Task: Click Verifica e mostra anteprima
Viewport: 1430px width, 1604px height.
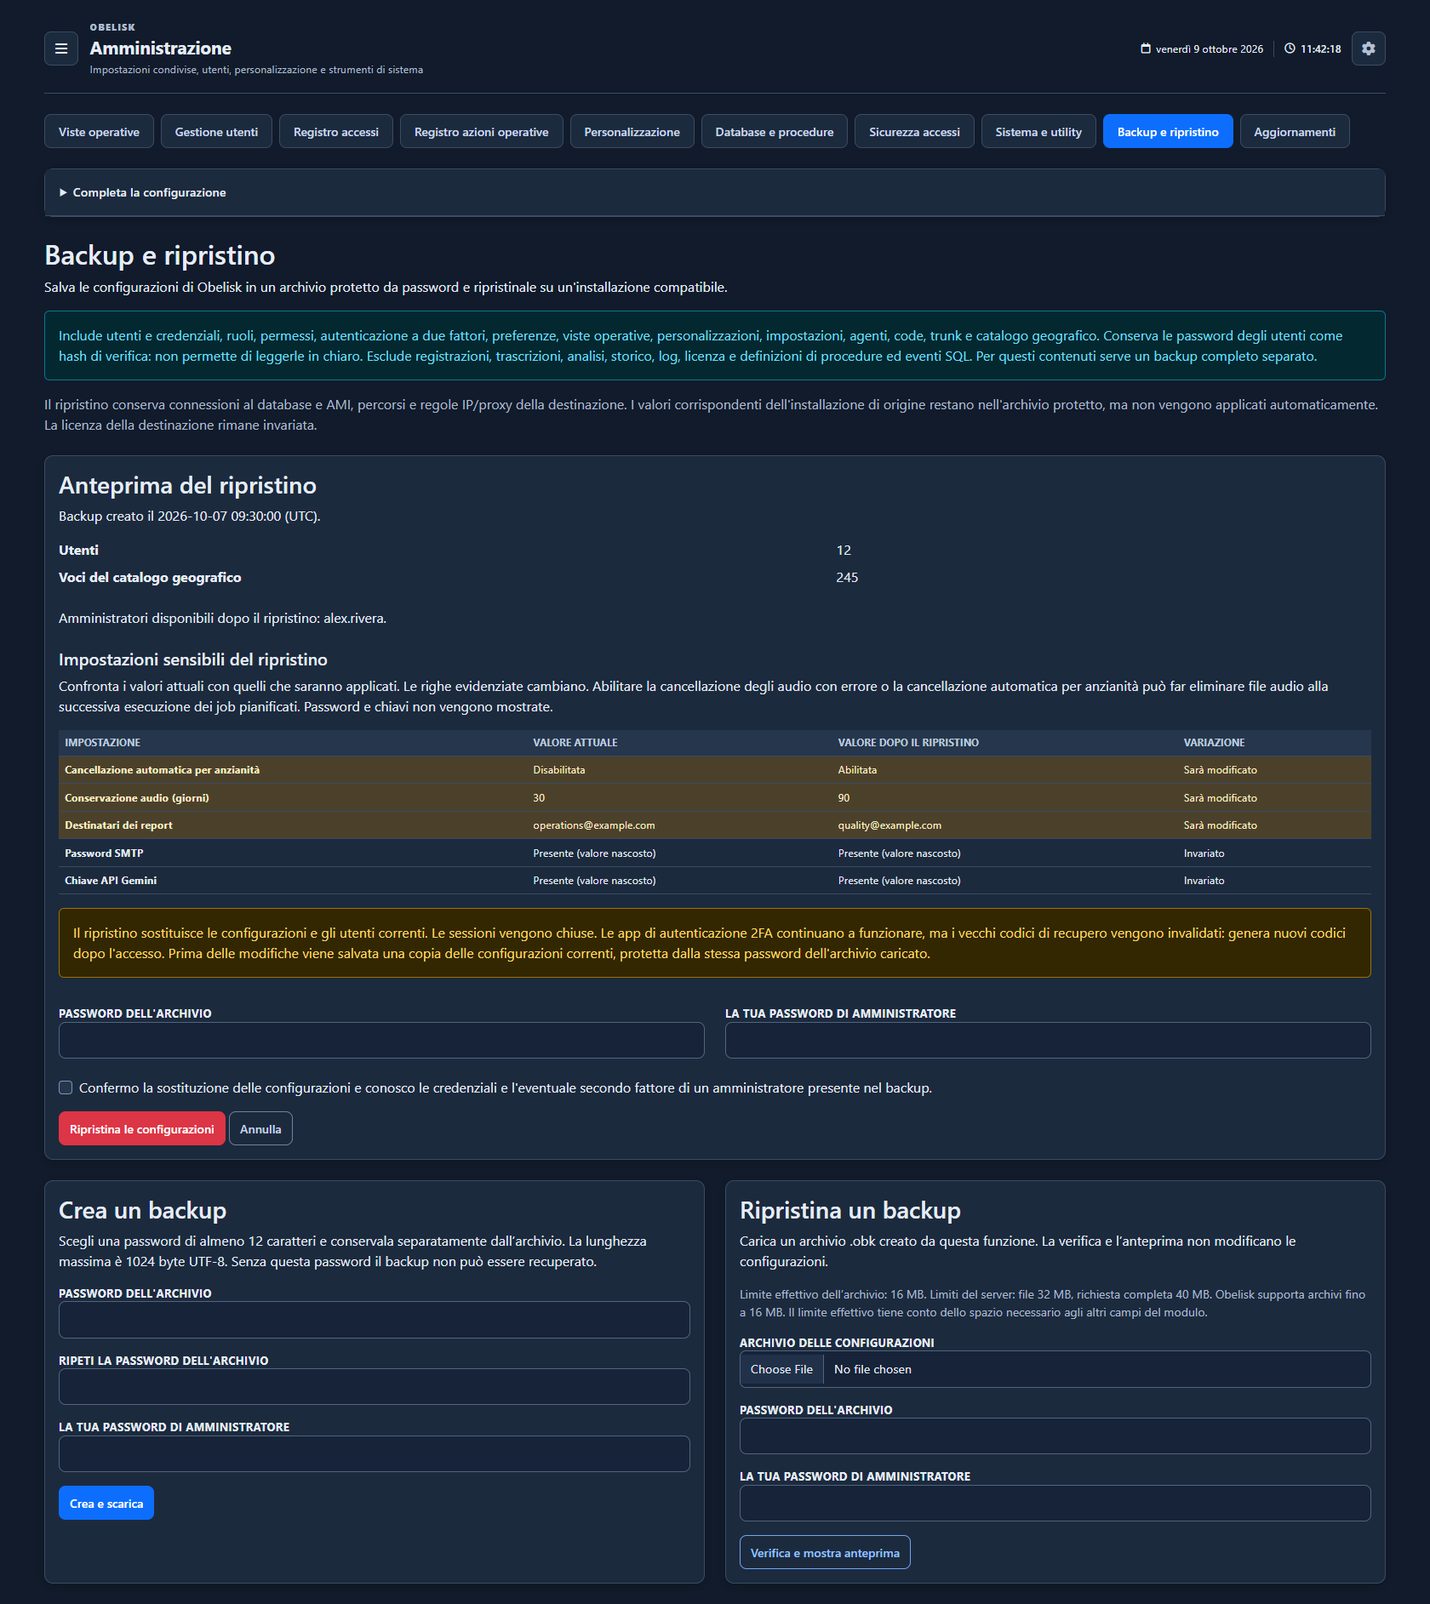Action: [x=825, y=1552]
